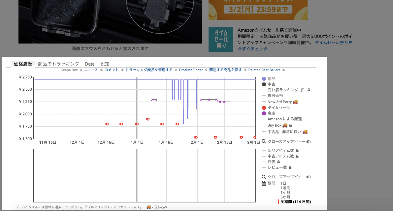Image resolution: width=393 pixels, height=211 pixels.
Task: Click the red タイムセール legend dot
Action: (x=264, y=108)
